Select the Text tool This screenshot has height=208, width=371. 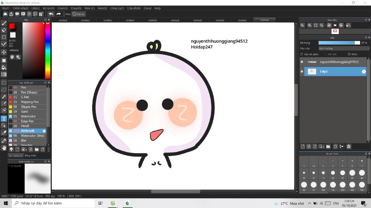4,118
